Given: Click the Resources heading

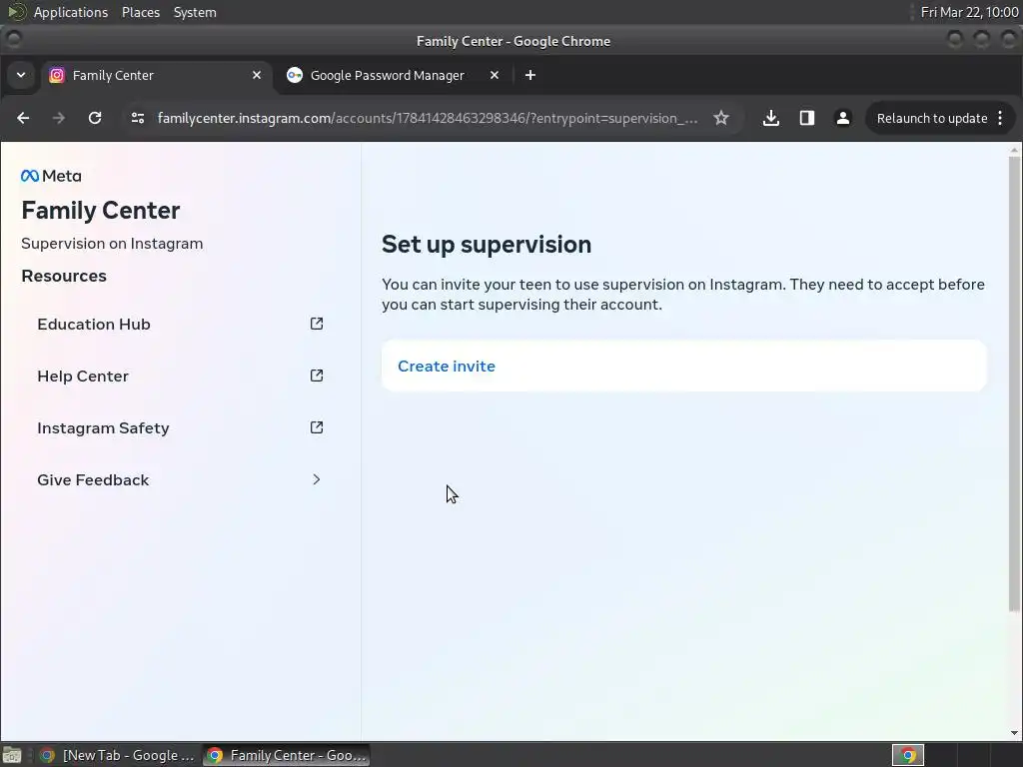Looking at the screenshot, I should 64,276.
